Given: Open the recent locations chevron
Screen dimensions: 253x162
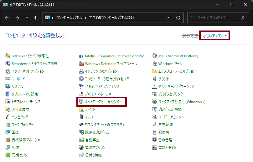Looking at the screenshot, I should click(27, 18).
